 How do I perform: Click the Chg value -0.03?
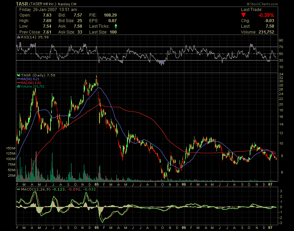coord(269,21)
